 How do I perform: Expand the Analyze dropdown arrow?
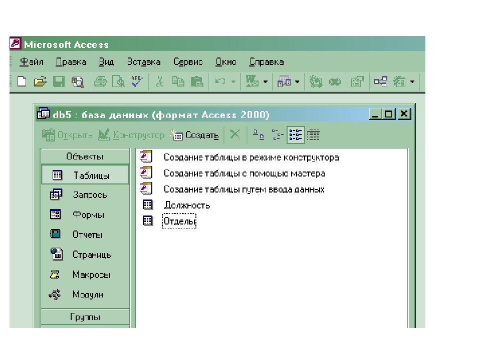coord(297,81)
